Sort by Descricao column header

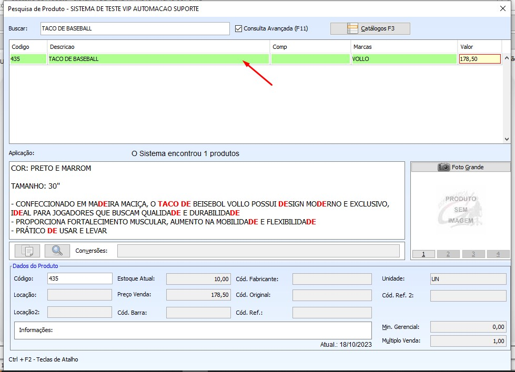[159, 47]
